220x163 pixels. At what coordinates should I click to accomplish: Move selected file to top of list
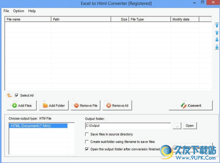point(217,25)
